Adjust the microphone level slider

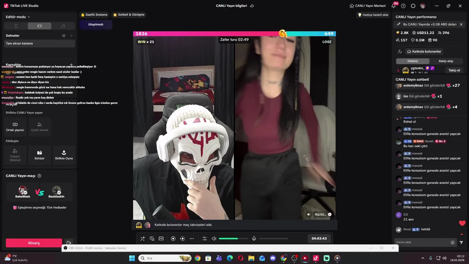point(273,239)
